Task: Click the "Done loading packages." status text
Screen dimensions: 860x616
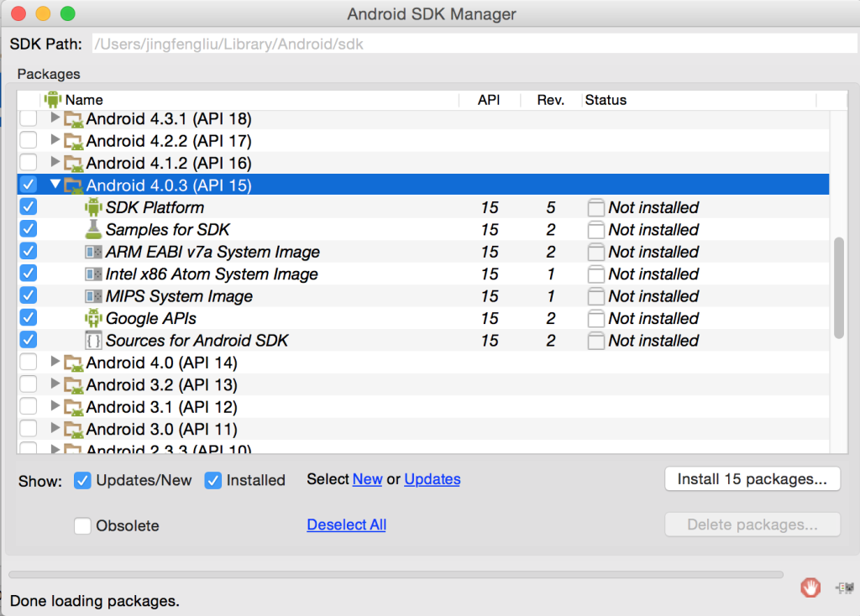Action: (x=94, y=601)
